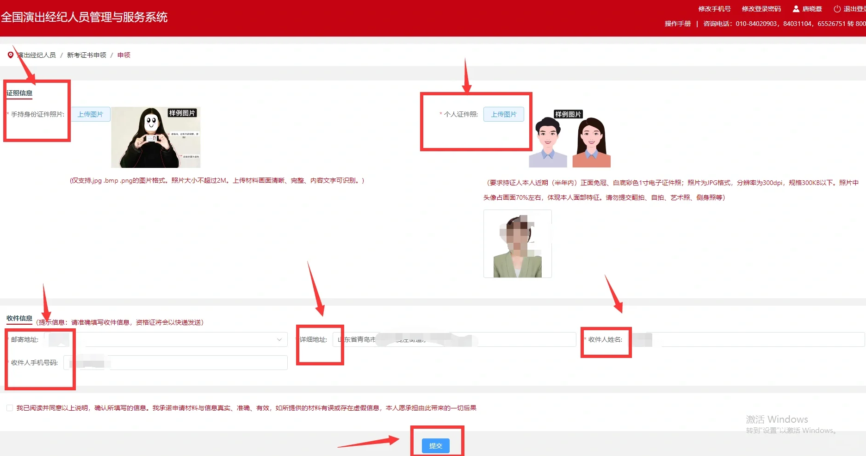Open the 修改手机号 link

(x=714, y=9)
